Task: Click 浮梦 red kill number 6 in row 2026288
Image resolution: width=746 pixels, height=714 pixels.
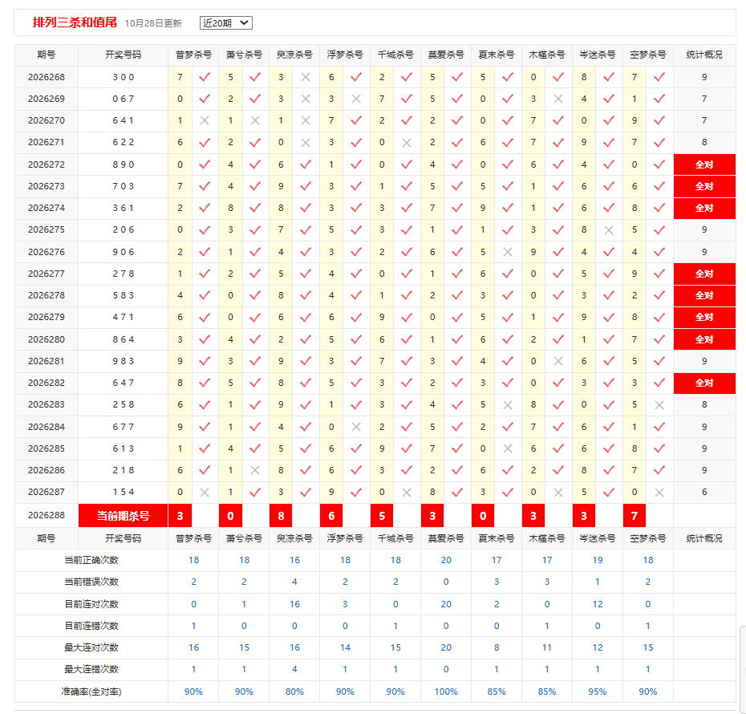Action: coord(331,516)
